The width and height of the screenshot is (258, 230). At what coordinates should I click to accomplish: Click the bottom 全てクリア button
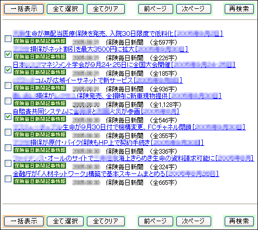106,221
